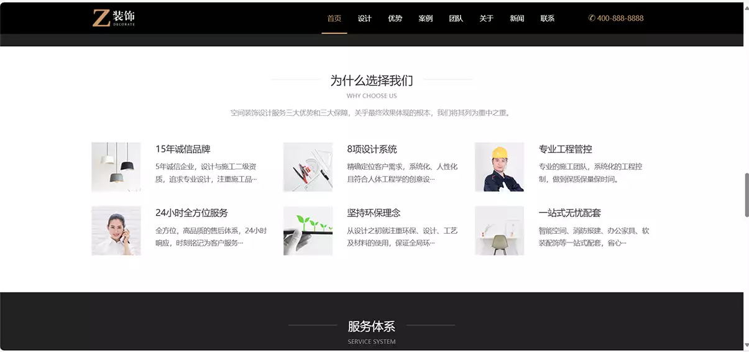The width and height of the screenshot is (749, 352).
Task: Click description text starting 智能空间、消防报建
Action: click(594, 236)
